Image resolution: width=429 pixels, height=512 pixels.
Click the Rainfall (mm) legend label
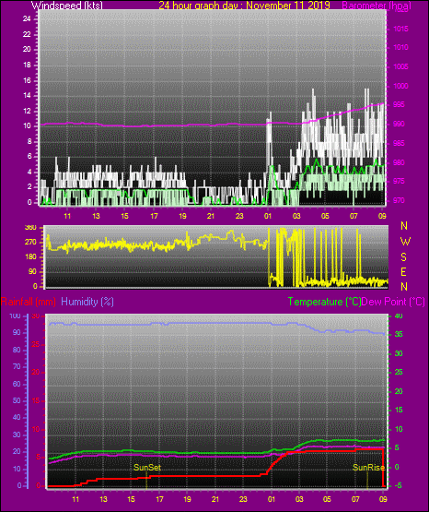tap(28, 302)
